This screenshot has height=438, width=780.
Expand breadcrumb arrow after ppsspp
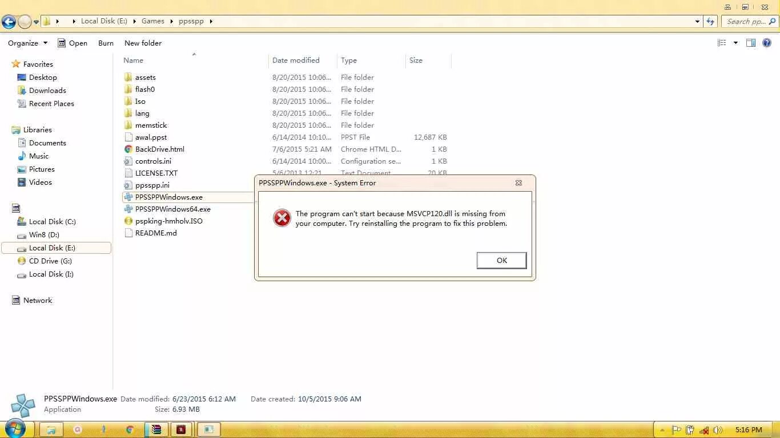pyautogui.click(x=211, y=21)
